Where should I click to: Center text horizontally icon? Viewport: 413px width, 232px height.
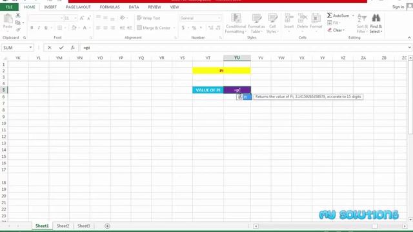(x=105, y=28)
